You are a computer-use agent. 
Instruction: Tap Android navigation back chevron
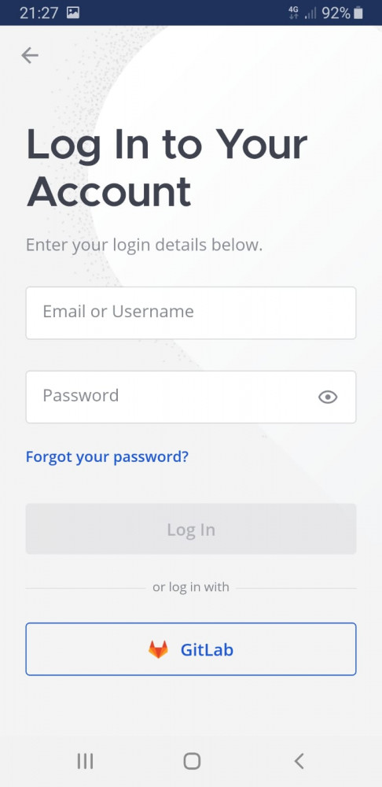coord(299,761)
